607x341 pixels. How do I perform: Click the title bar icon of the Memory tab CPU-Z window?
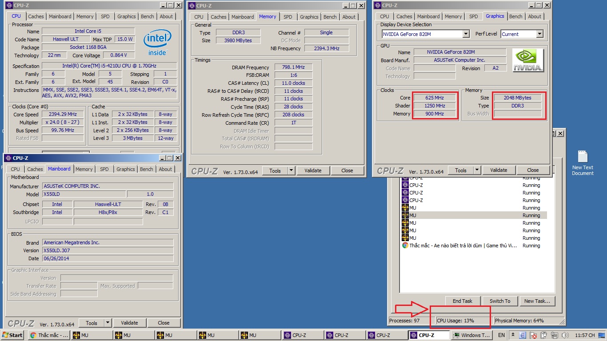[192, 6]
